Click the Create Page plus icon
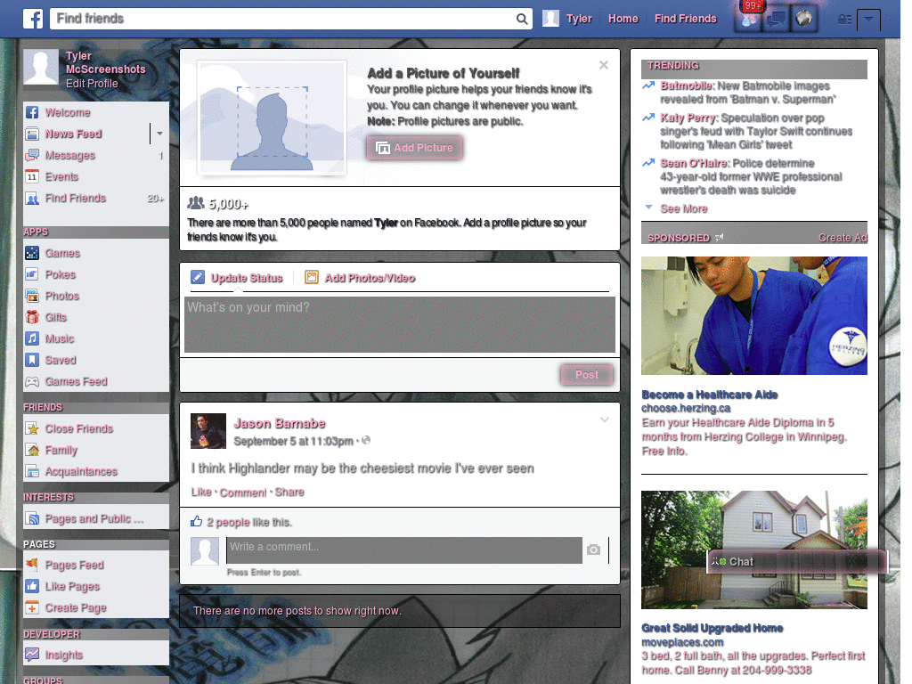 (32, 607)
